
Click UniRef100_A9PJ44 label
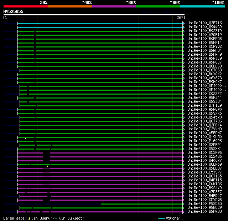(204, 97)
